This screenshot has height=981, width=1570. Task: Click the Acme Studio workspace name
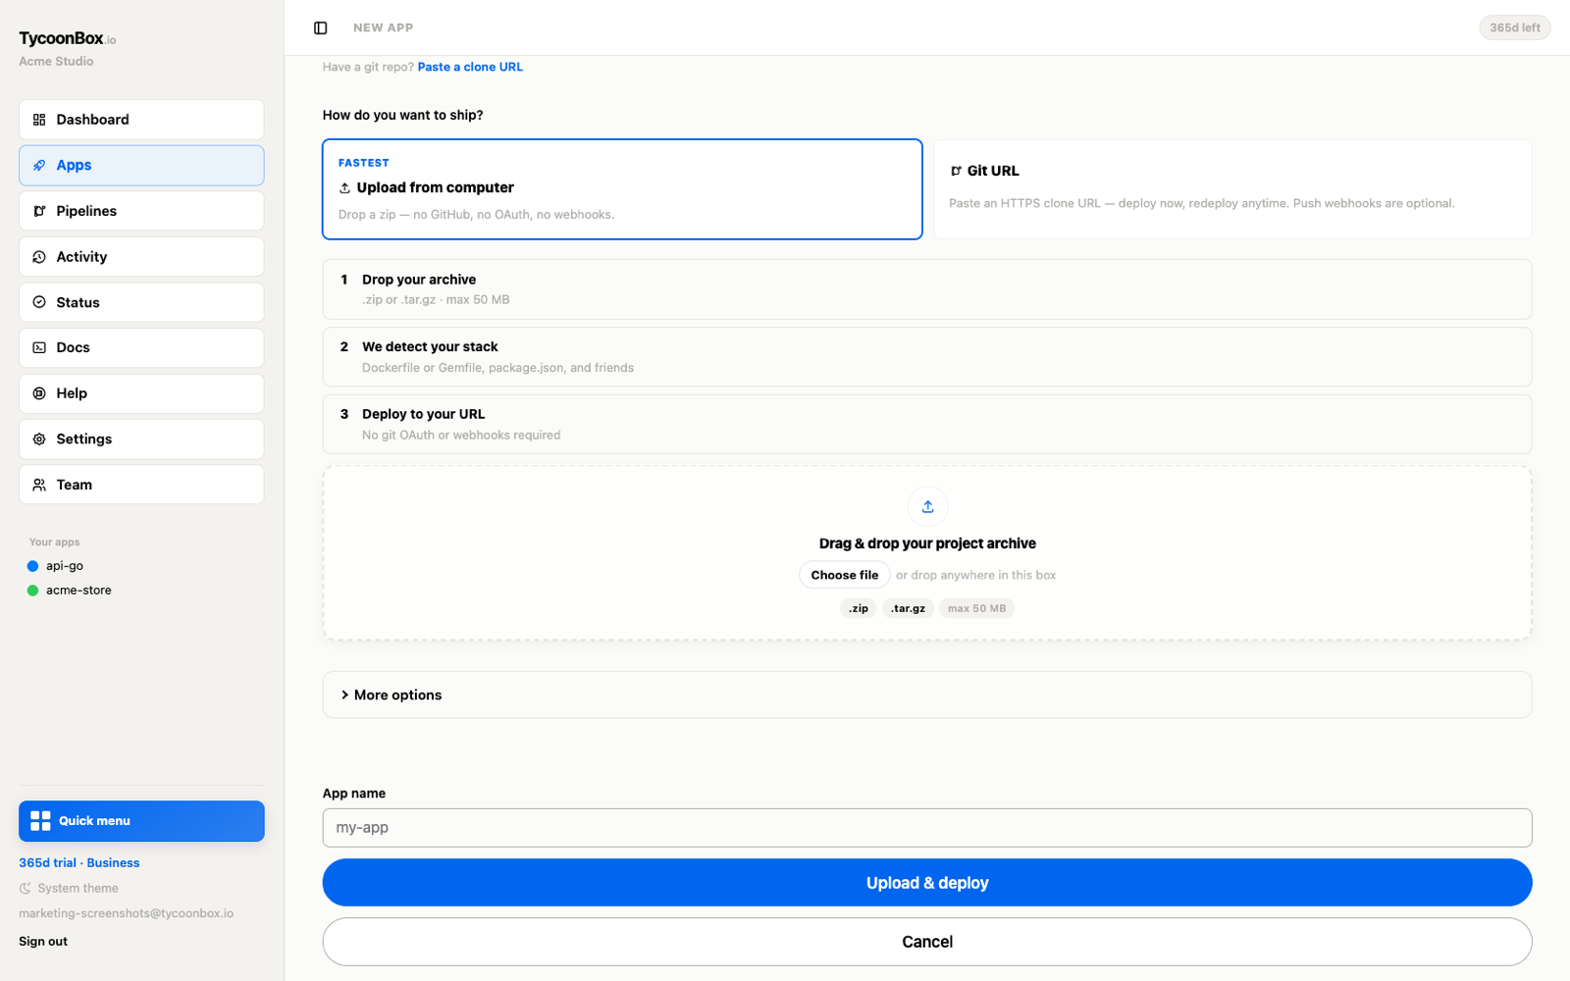point(56,61)
